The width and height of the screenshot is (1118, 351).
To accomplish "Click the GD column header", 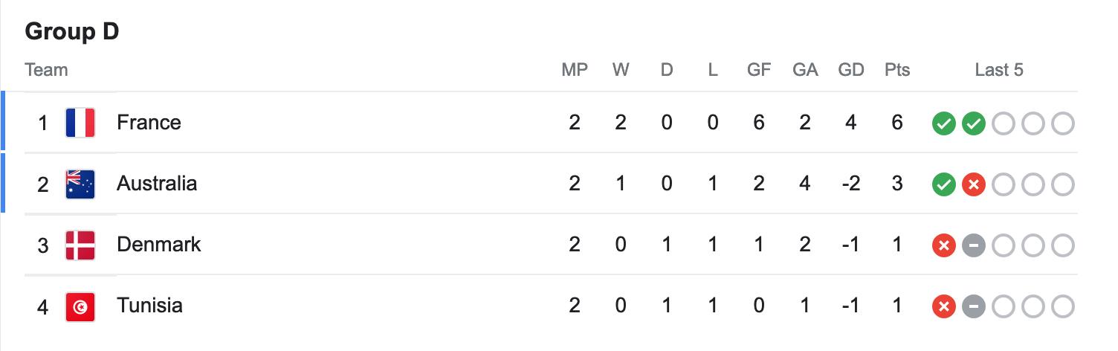I will click(x=851, y=70).
